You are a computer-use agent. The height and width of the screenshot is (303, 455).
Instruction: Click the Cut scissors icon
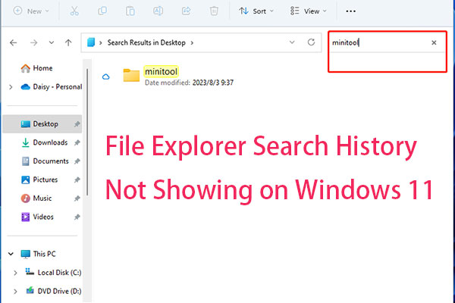[x=74, y=11]
